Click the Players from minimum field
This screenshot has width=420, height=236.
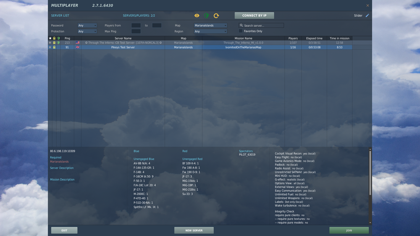136,26
